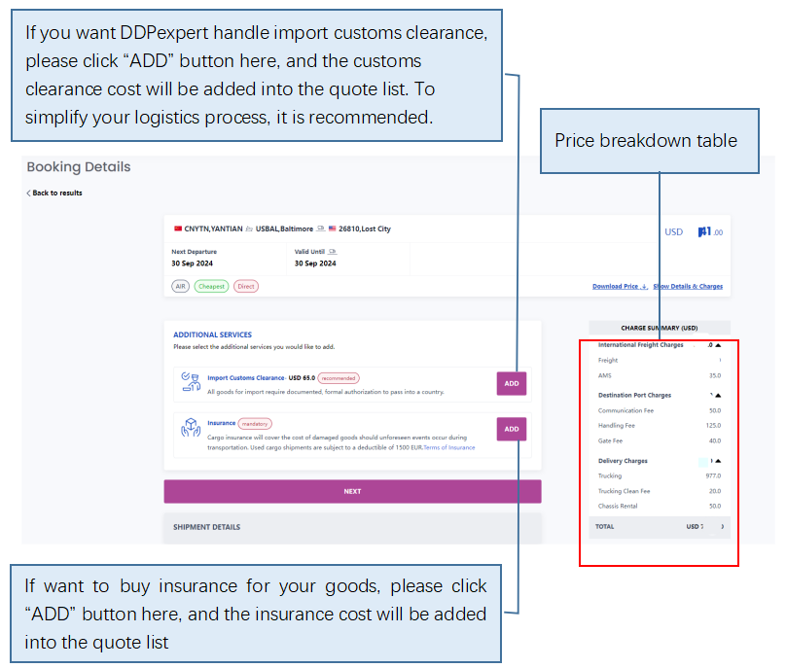Viewport: 786px width, 668px height.
Task: Click the NEXT button
Action: [352, 491]
